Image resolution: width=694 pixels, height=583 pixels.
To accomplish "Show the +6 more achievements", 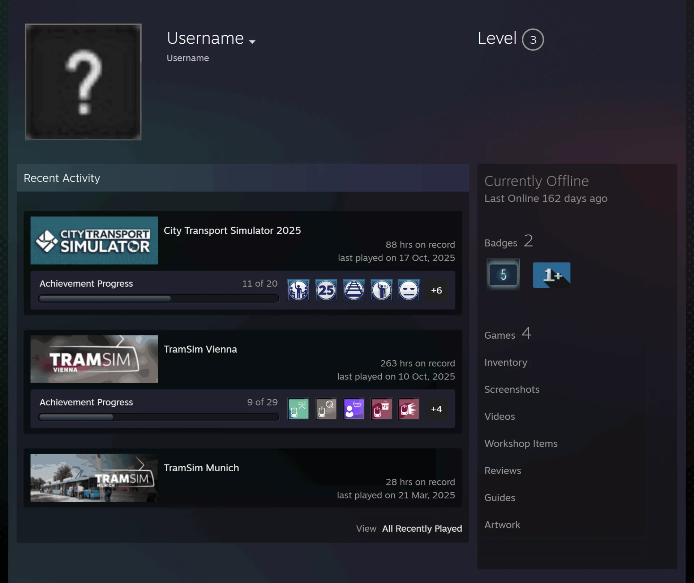I will (x=436, y=290).
